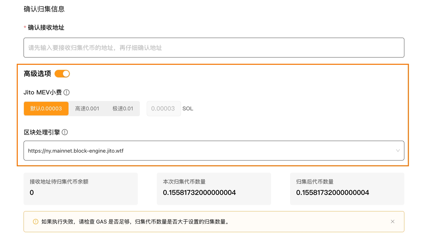433x244 pixels.
Task: Click the 本次归集代币数量 value
Action: click(199, 193)
